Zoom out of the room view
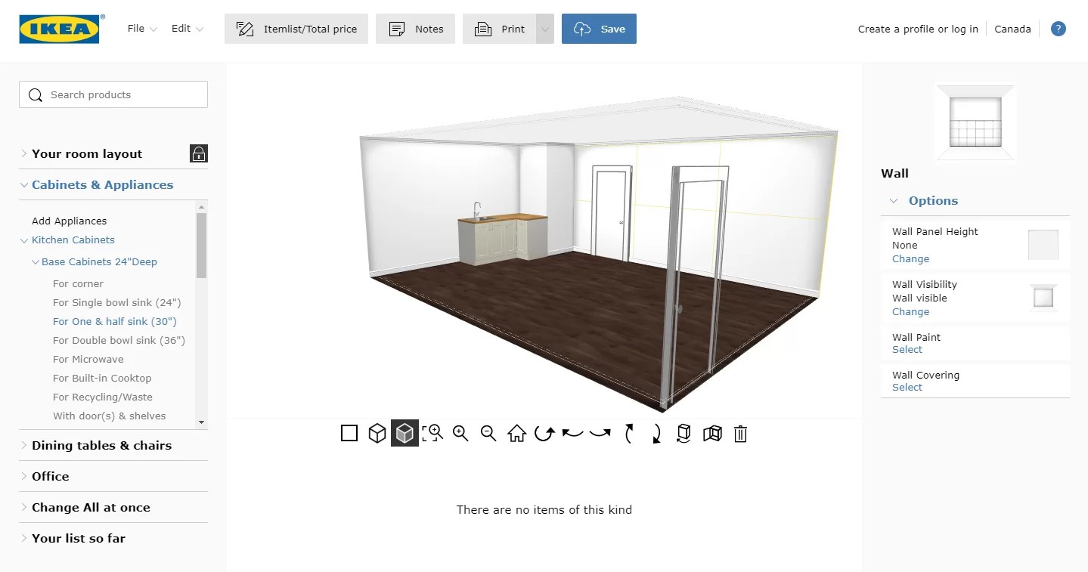This screenshot has width=1088, height=572. (488, 433)
